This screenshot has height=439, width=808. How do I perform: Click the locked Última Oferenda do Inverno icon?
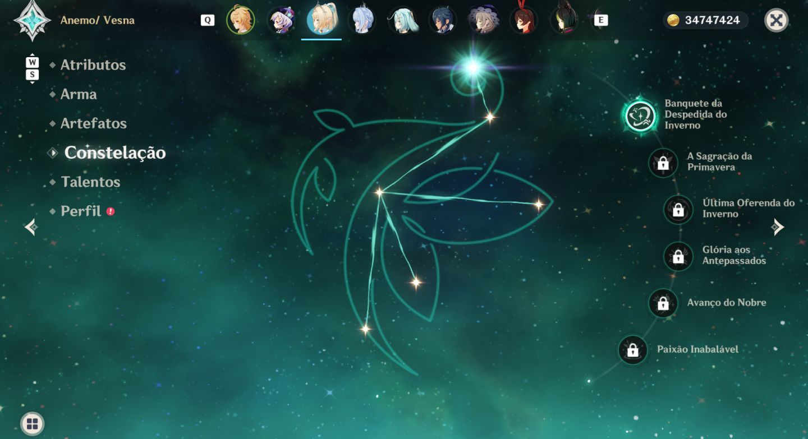click(678, 210)
